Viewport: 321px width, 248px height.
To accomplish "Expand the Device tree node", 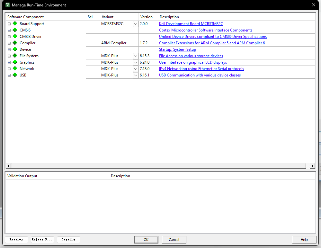I will (x=9, y=49).
